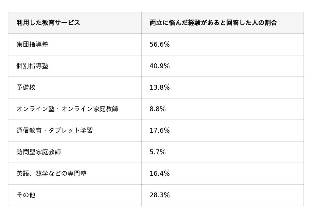Click the 40.9% percentage cell
This screenshot has width=319, height=218.
click(159, 66)
